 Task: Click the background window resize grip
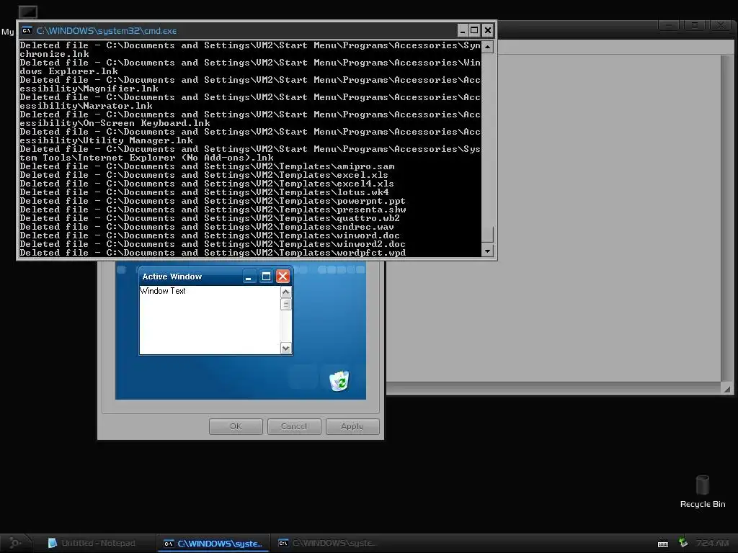(x=727, y=388)
